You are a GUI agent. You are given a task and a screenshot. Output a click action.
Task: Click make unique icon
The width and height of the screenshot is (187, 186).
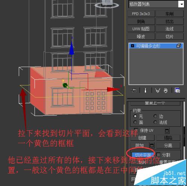[157, 90]
